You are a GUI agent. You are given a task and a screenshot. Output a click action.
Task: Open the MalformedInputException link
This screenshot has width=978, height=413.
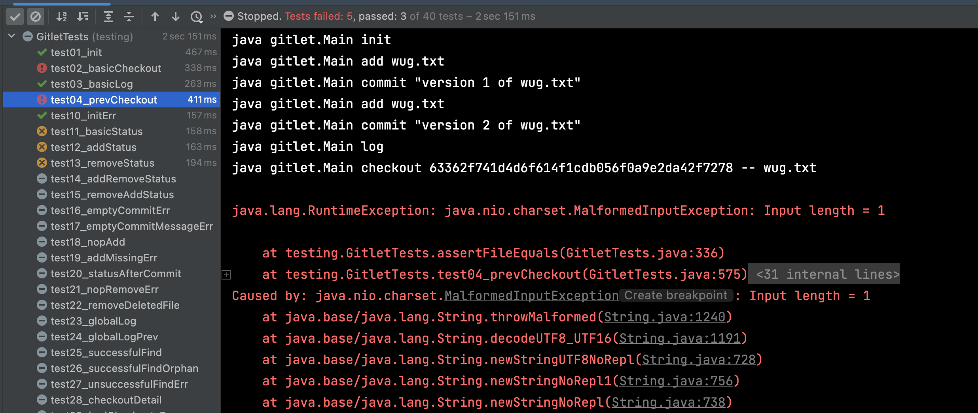tap(531, 296)
